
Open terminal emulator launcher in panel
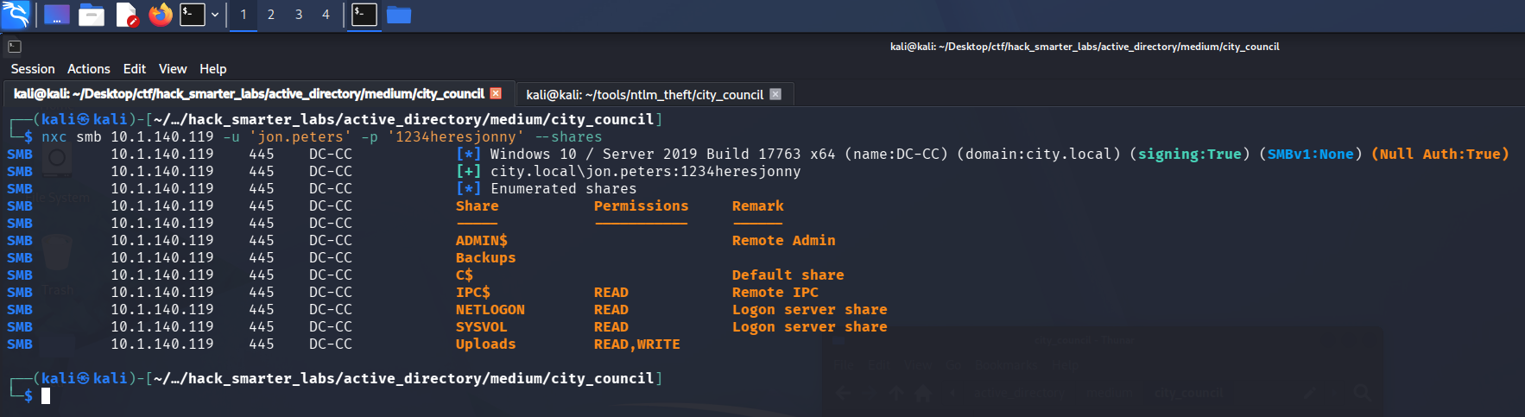[193, 15]
